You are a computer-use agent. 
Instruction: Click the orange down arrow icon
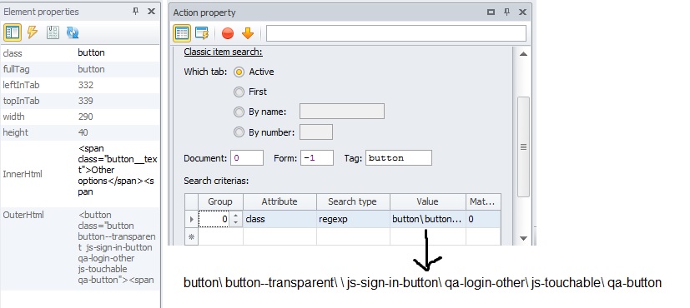click(248, 33)
